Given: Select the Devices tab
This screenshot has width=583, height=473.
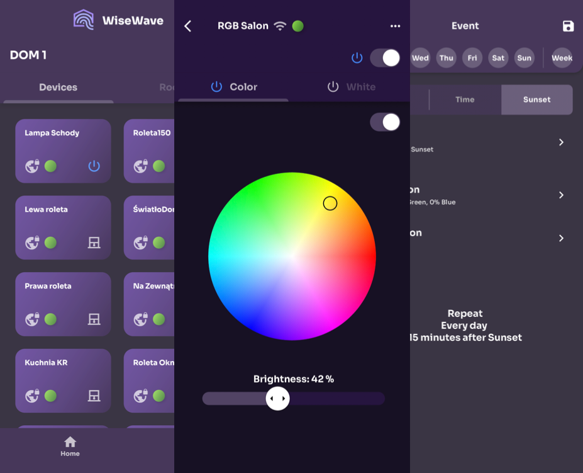Looking at the screenshot, I should point(58,88).
